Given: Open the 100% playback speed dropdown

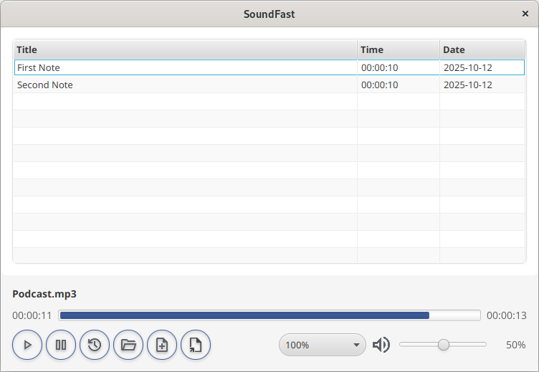Looking at the screenshot, I should point(322,345).
